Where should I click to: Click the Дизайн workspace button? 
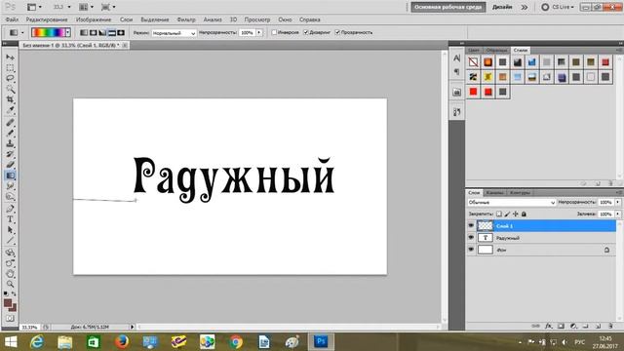[x=502, y=7]
